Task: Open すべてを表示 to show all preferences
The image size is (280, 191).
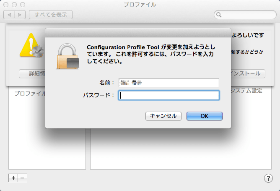Action: [51, 15]
